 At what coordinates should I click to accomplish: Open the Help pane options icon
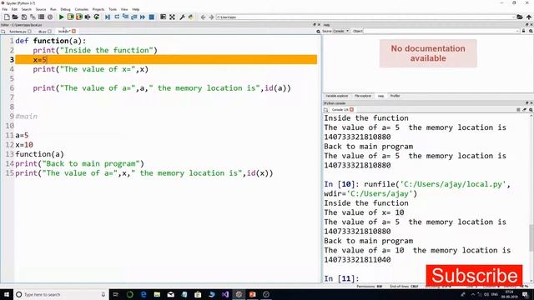[531, 31]
